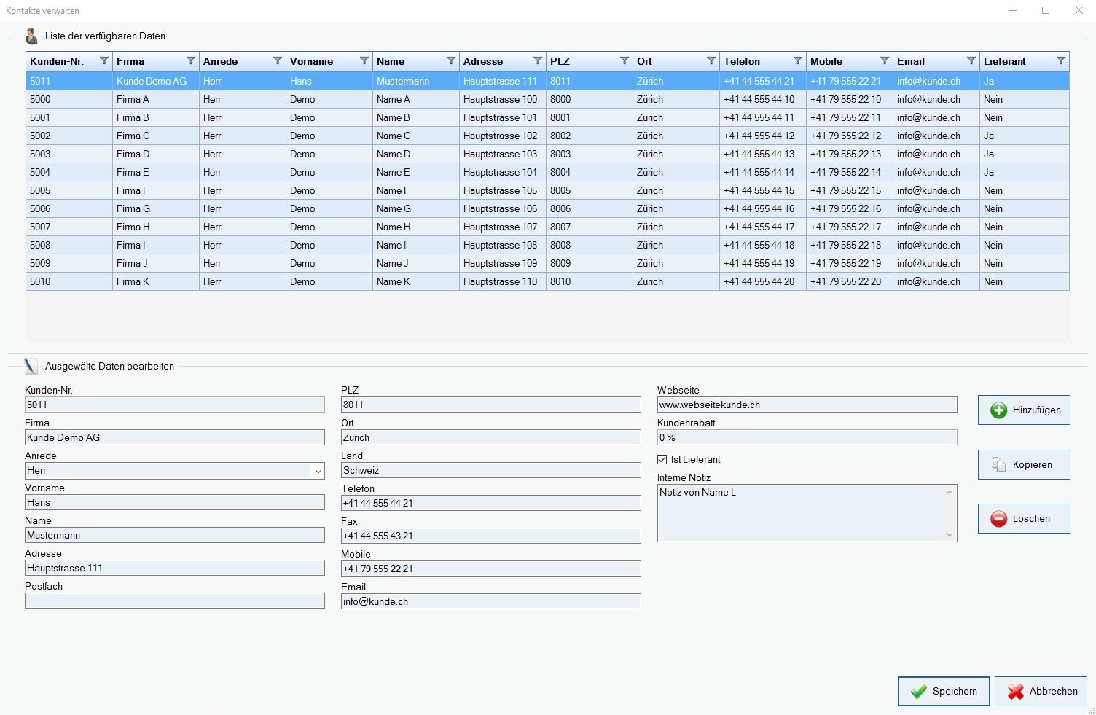Click the Mobile input field
The image size is (1096, 715).
pyautogui.click(x=491, y=569)
